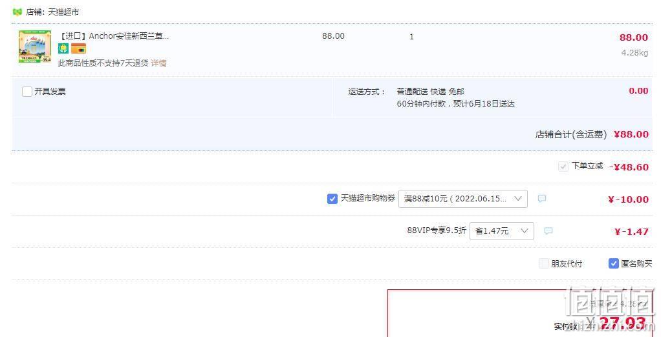Click the quantity value 1 in product row
This screenshot has height=337, width=661.
point(411,37)
